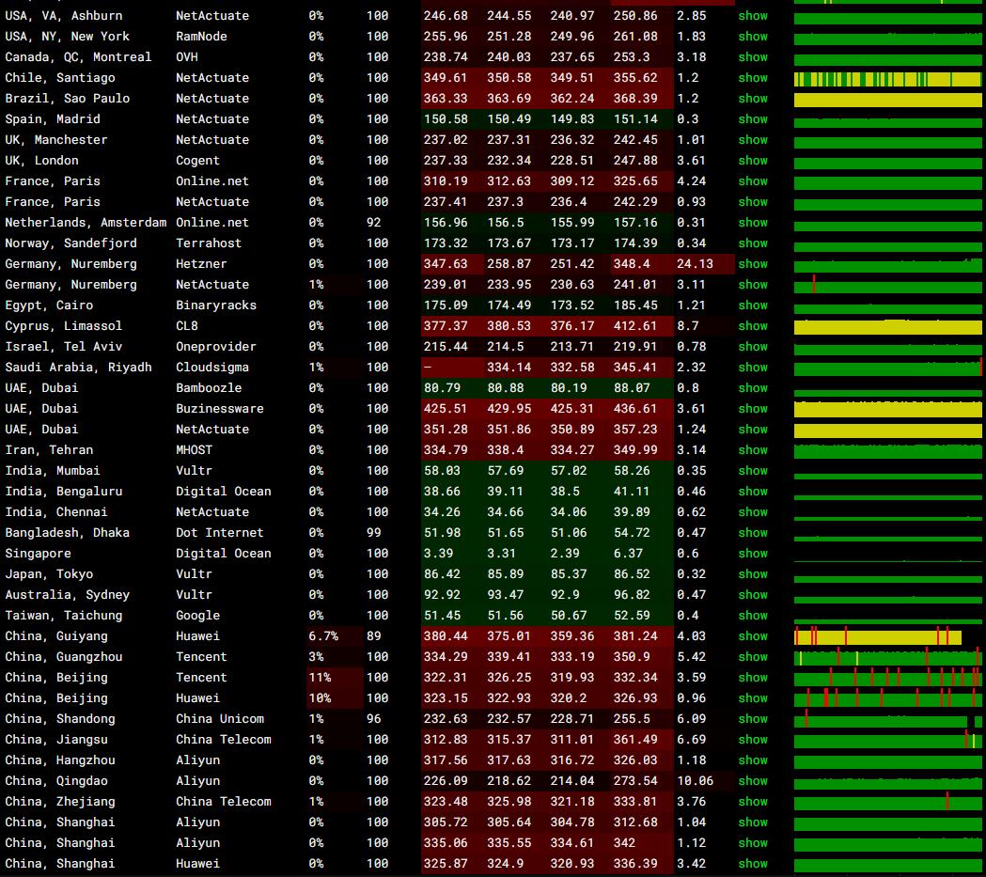Click jitter value '24.13' in Hetzner row
986x877 pixels.
pos(695,264)
